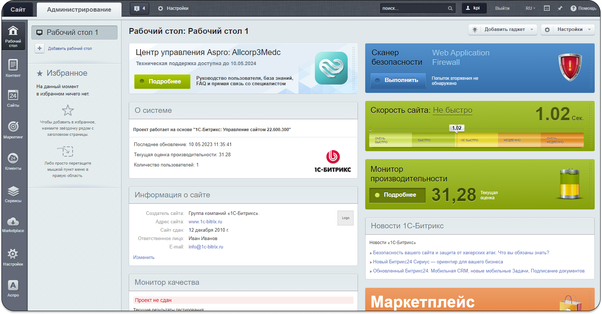Open the Клиенты sidebar section
The width and height of the screenshot is (602, 314).
point(13,161)
